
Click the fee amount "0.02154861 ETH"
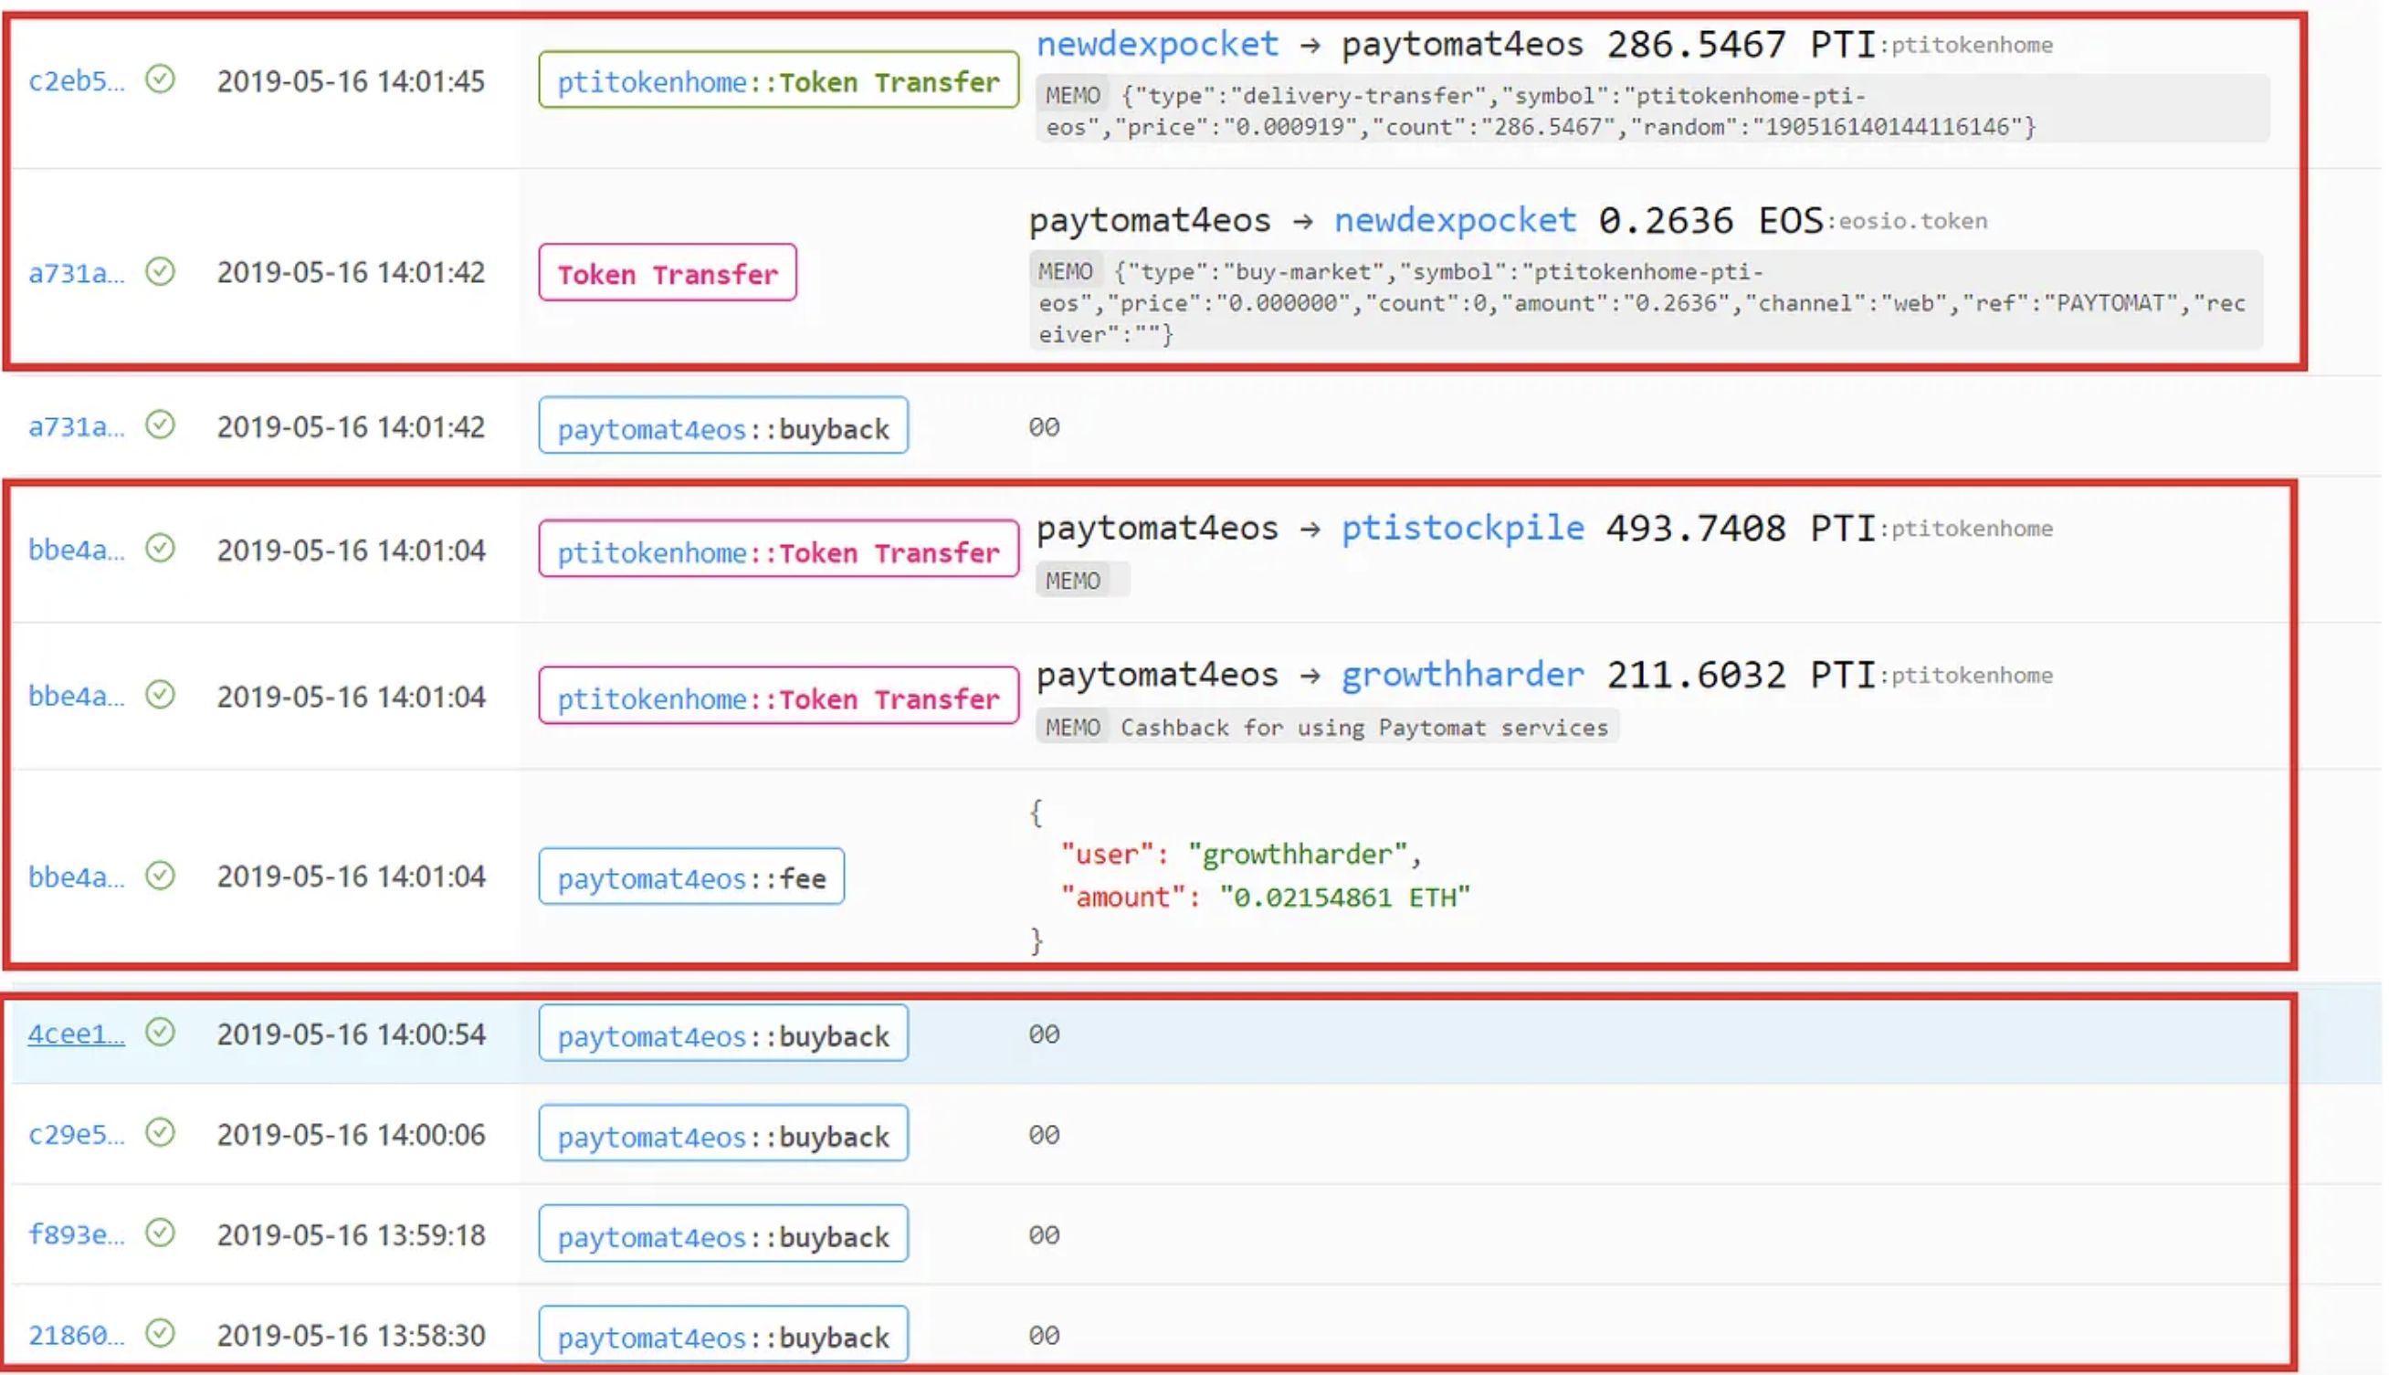(1344, 897)
